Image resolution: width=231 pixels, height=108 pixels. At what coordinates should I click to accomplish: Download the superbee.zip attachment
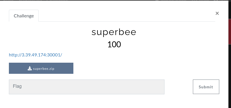tap(41, 68)
